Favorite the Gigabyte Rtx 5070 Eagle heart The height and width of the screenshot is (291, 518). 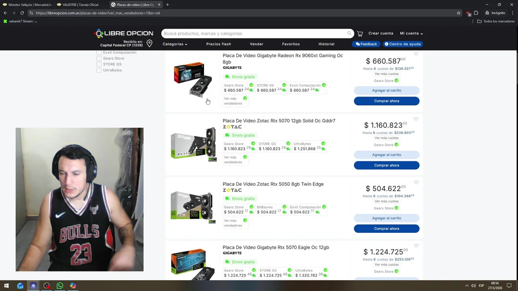tap(416, 246)
